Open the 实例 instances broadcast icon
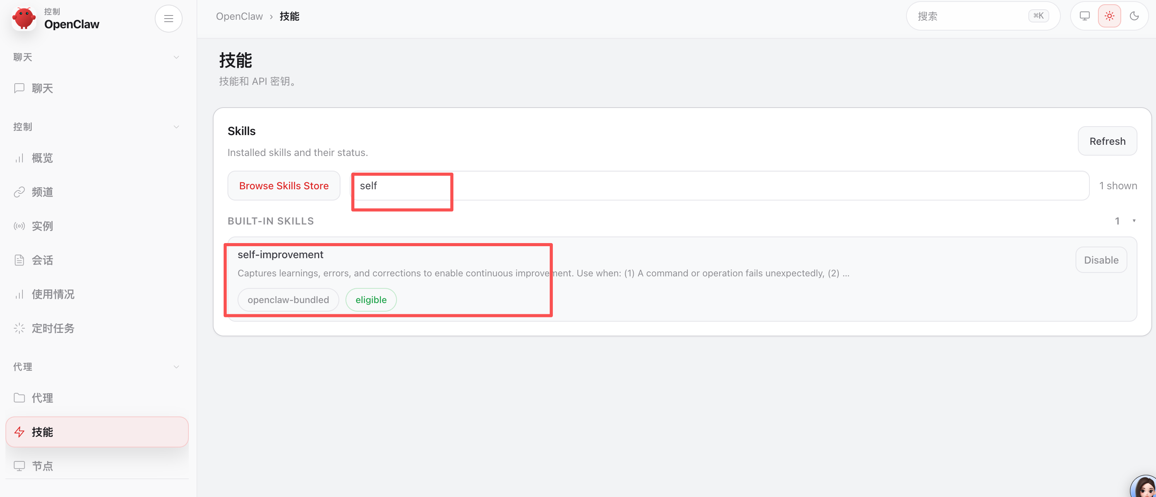This screenshot has width=1156, height=497. pos(19,226)
